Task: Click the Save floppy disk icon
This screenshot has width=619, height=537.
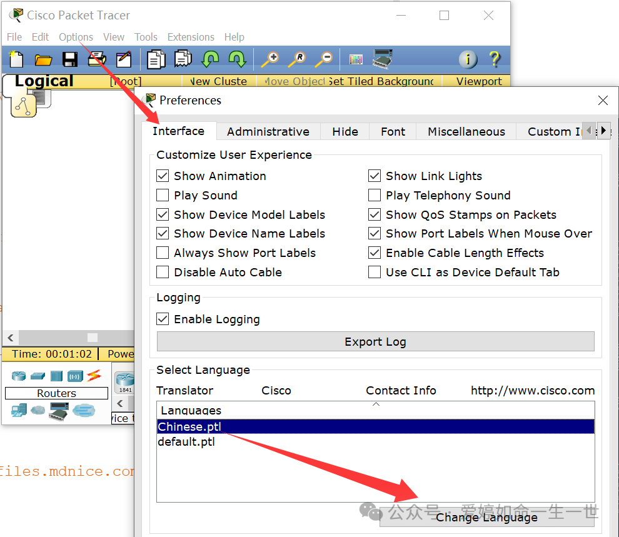Action: (x=70, y=59)
